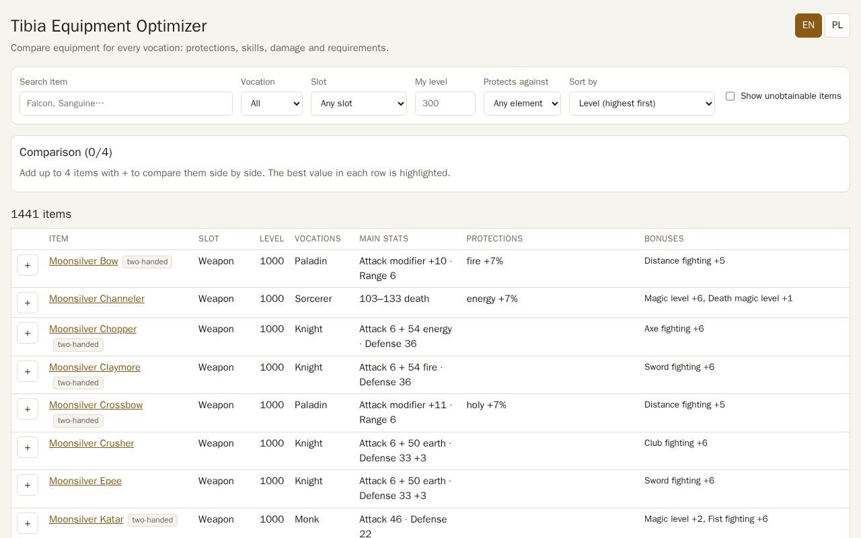
Task: Expand Protects against element dropdown
Action: point(522,104)
